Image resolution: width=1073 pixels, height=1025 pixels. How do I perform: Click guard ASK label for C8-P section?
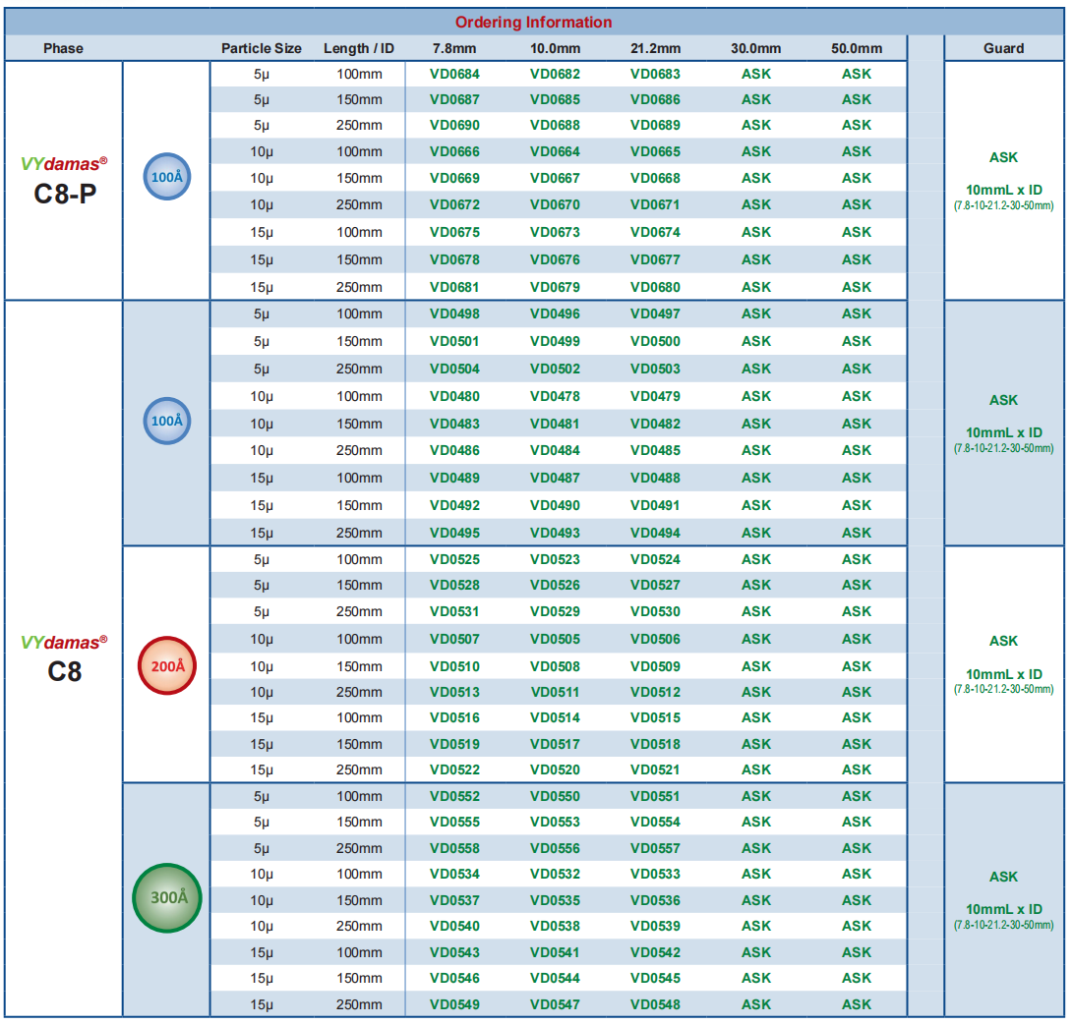pyautogui.click(x=1003, y=157)
